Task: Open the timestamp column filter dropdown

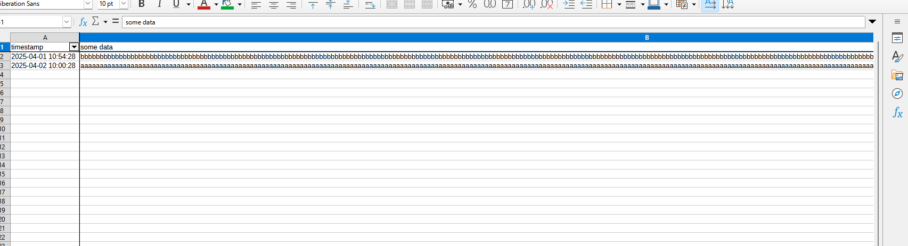Action: (74, 47)
